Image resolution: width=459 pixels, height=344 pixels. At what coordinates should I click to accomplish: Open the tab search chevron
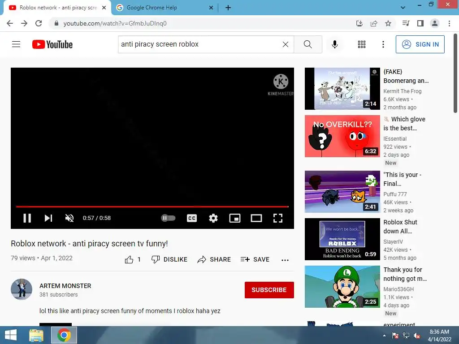pos(403,8)
